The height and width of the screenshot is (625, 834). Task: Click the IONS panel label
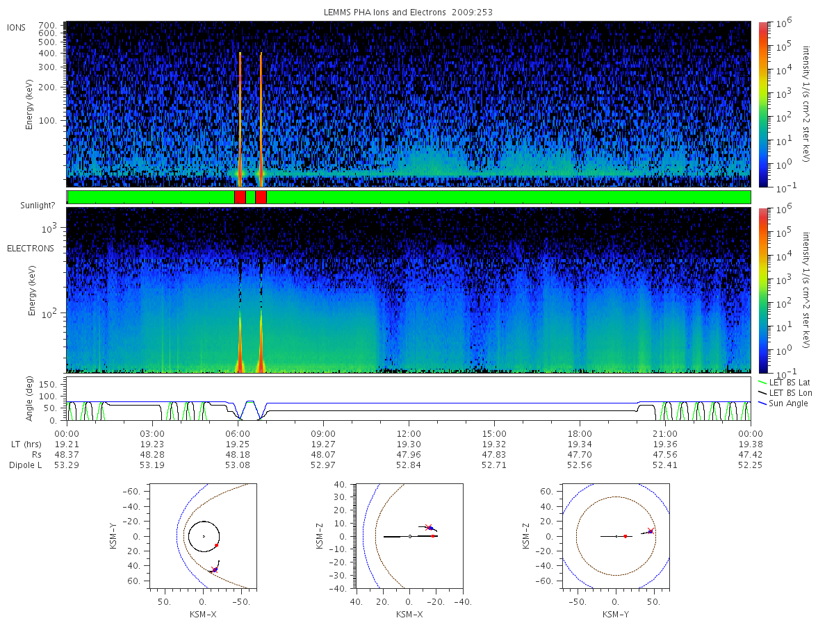click(x=17, y=28)
